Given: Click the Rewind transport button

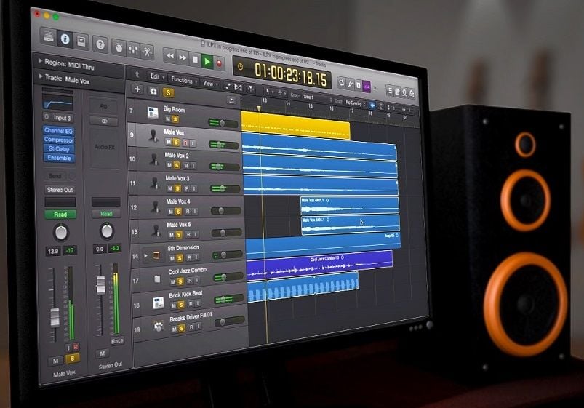Looking at the screenshot, I should coord(170,56).
